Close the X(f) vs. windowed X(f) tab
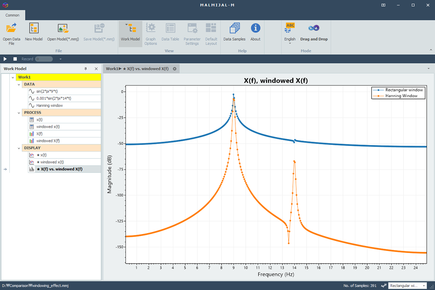This screenshot has width=435, height=290. pos(174,69)
